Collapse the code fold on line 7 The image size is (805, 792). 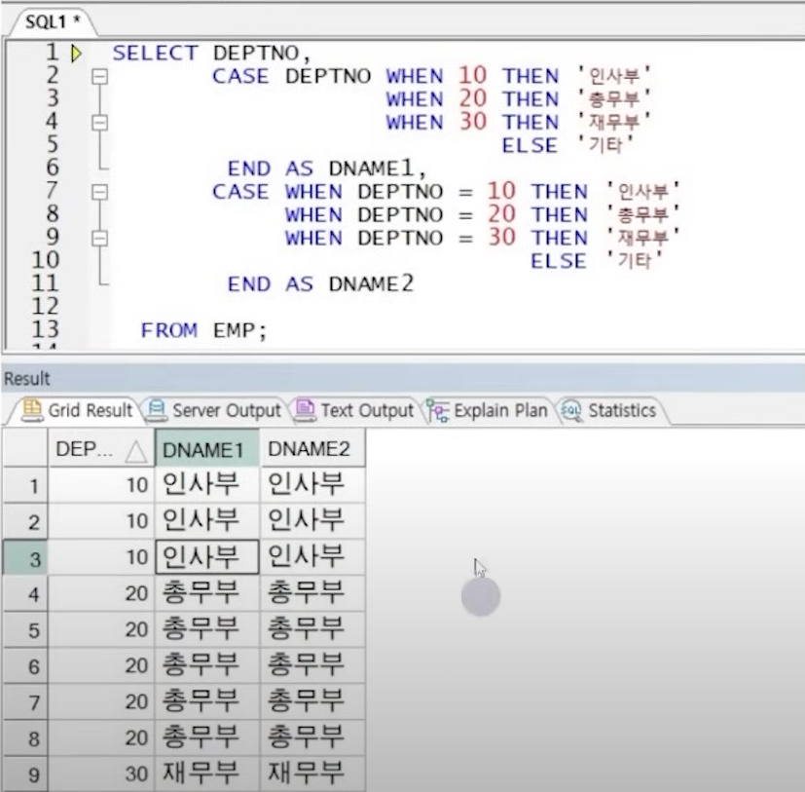99,192
